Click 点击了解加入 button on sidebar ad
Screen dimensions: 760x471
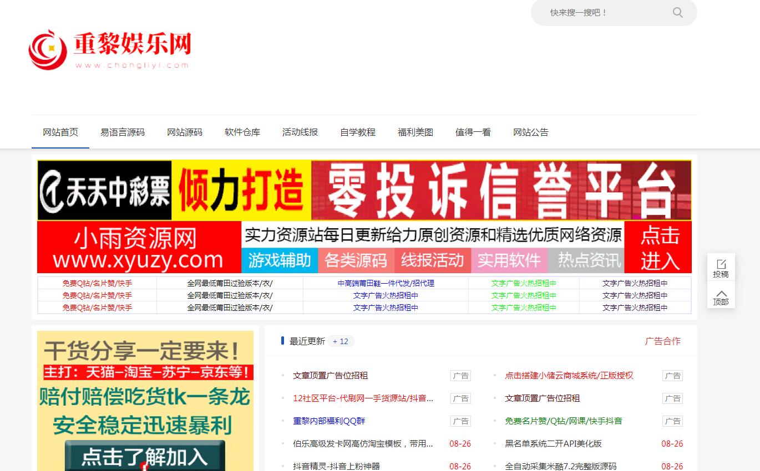tap(145, 456)
